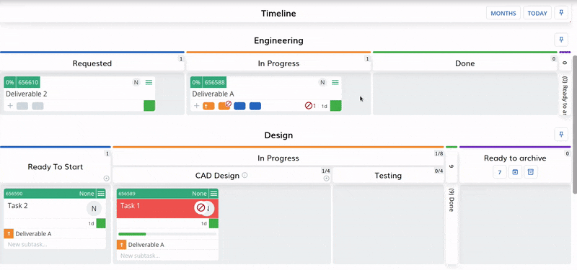Open the None priority dropdown on Task 1
This screenshot has width=577, height=270.
199,194
